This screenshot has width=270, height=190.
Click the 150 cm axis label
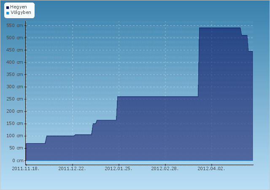[x=15, y=124]
